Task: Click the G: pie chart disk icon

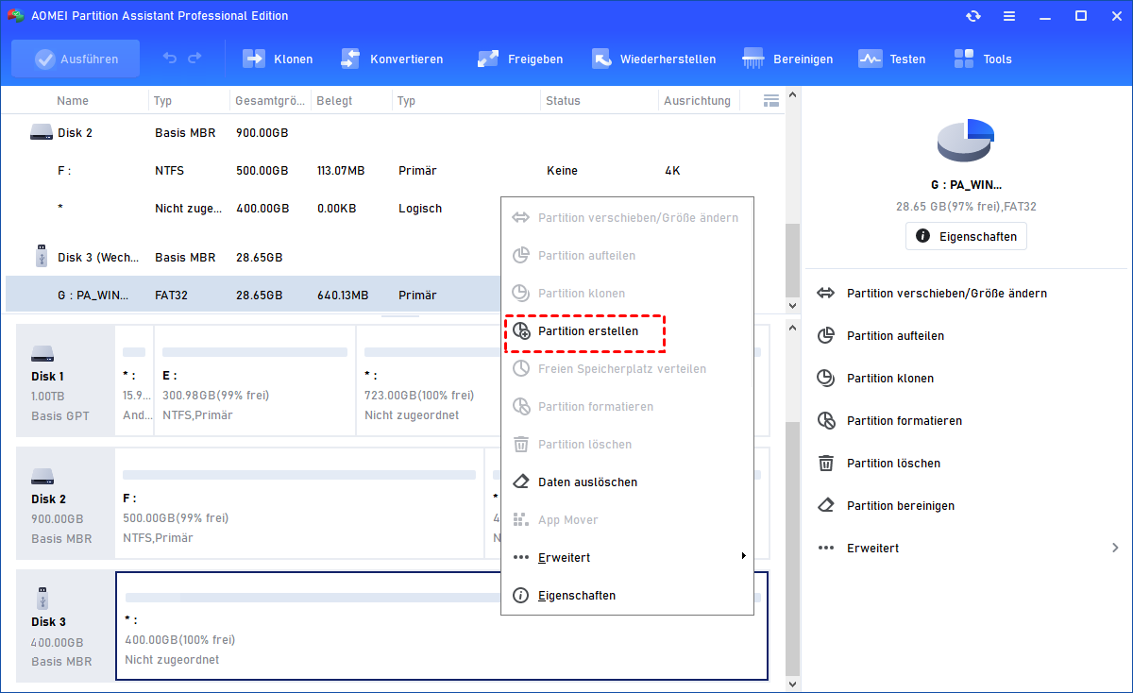Action: [x=966, y=142]
